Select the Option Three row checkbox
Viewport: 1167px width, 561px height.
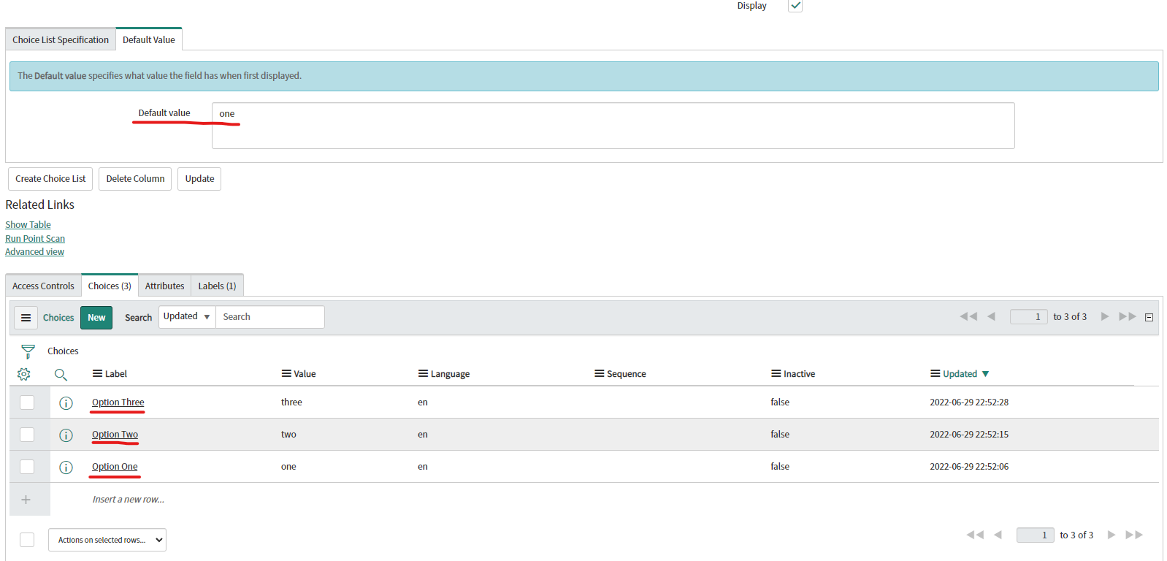coord(27,402)
